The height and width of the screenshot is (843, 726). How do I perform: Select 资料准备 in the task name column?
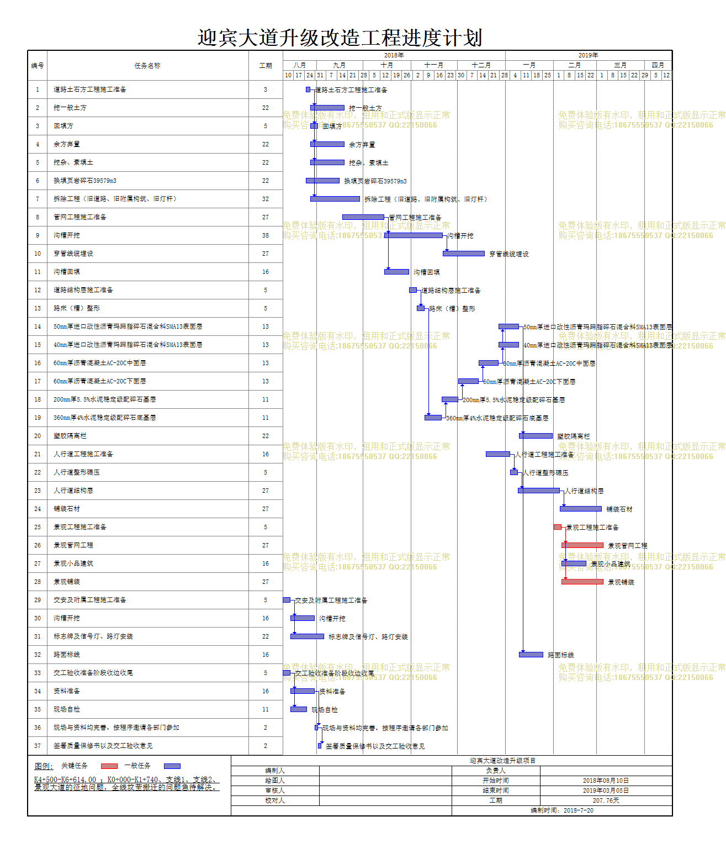67,691
